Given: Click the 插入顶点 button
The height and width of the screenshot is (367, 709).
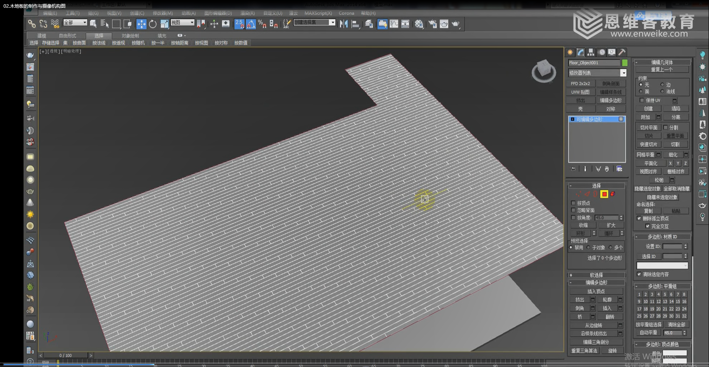Looking at the screenshot, I should (596, 291).
